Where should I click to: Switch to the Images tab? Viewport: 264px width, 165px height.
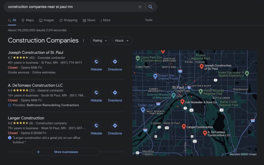[46, 20]
